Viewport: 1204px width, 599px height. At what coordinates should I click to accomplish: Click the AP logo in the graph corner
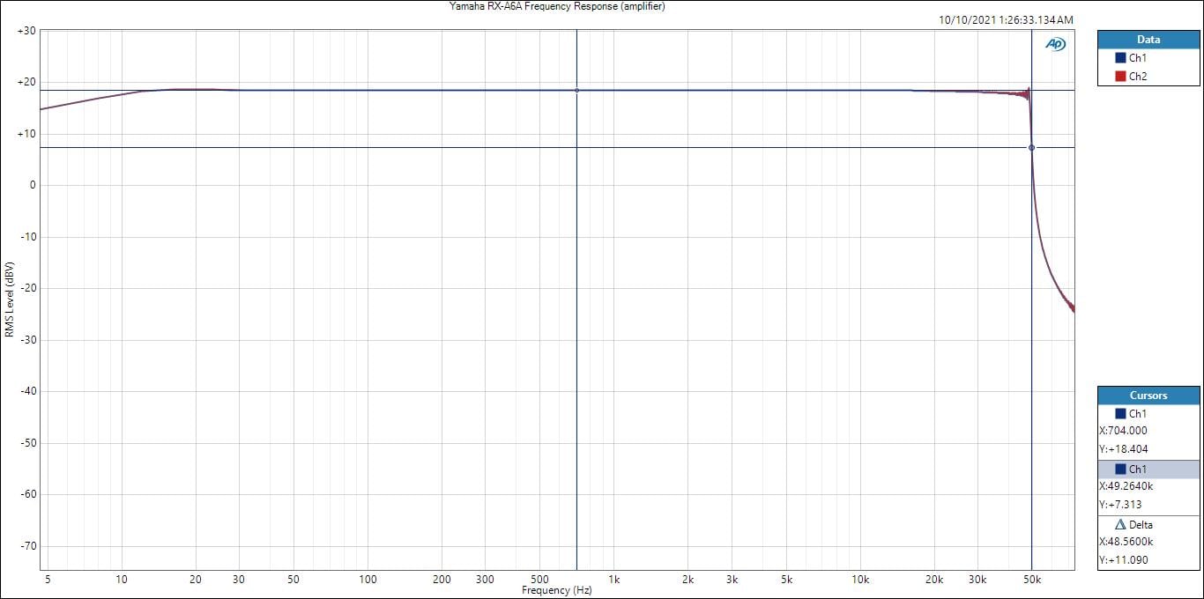coord(1055,44)
